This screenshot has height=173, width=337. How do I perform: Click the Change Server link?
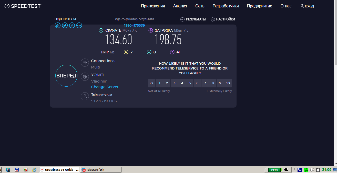click(x=105, y=87)
